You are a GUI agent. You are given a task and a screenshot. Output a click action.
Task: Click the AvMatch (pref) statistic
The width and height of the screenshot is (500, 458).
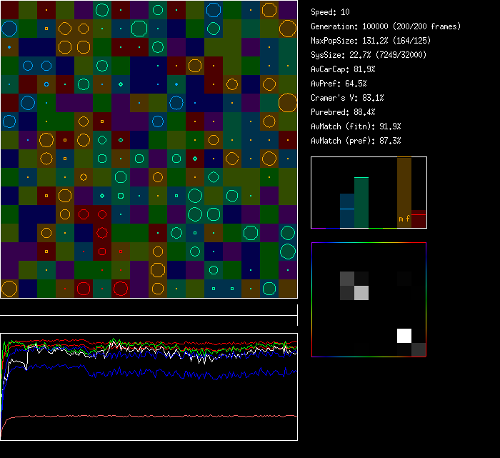[355, 141]
